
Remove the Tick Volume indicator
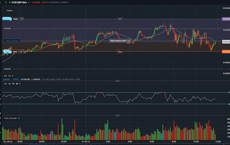tap(19, 118)
